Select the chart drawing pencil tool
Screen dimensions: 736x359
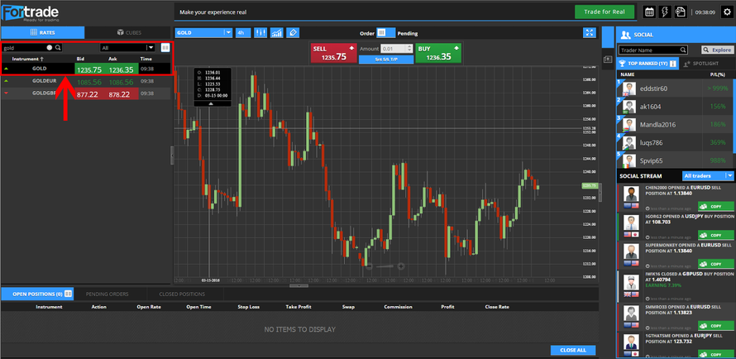point(292,33)
